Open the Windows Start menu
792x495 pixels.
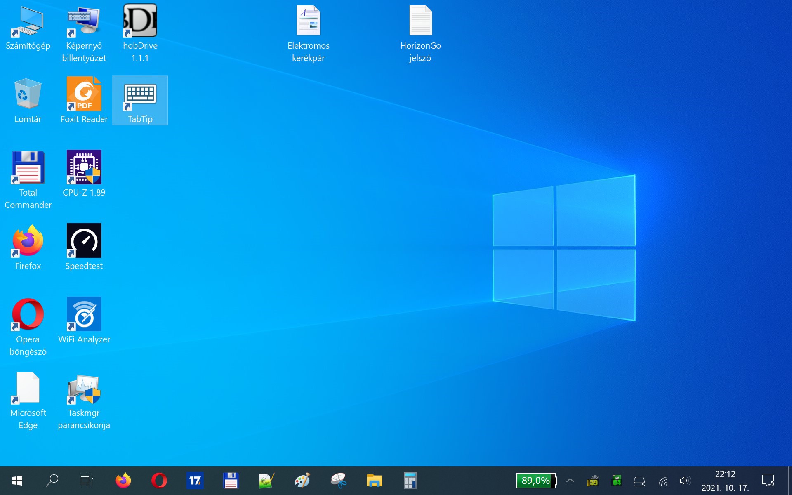17,481
